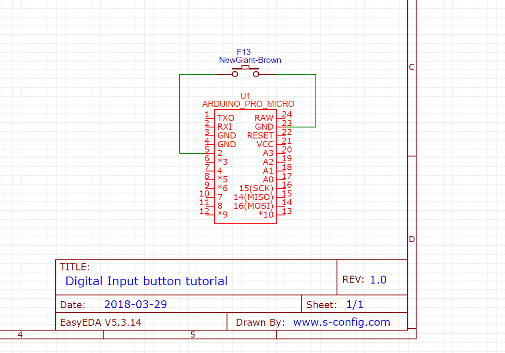
Task: Click frame column marker 4
Action: 20,335
